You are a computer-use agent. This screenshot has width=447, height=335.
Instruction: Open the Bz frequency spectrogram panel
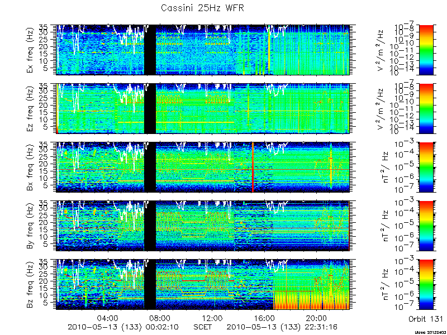click(x=203, y=284)
